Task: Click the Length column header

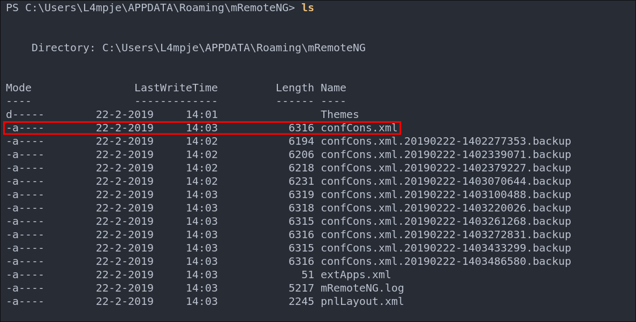Action: coord(295,88)
